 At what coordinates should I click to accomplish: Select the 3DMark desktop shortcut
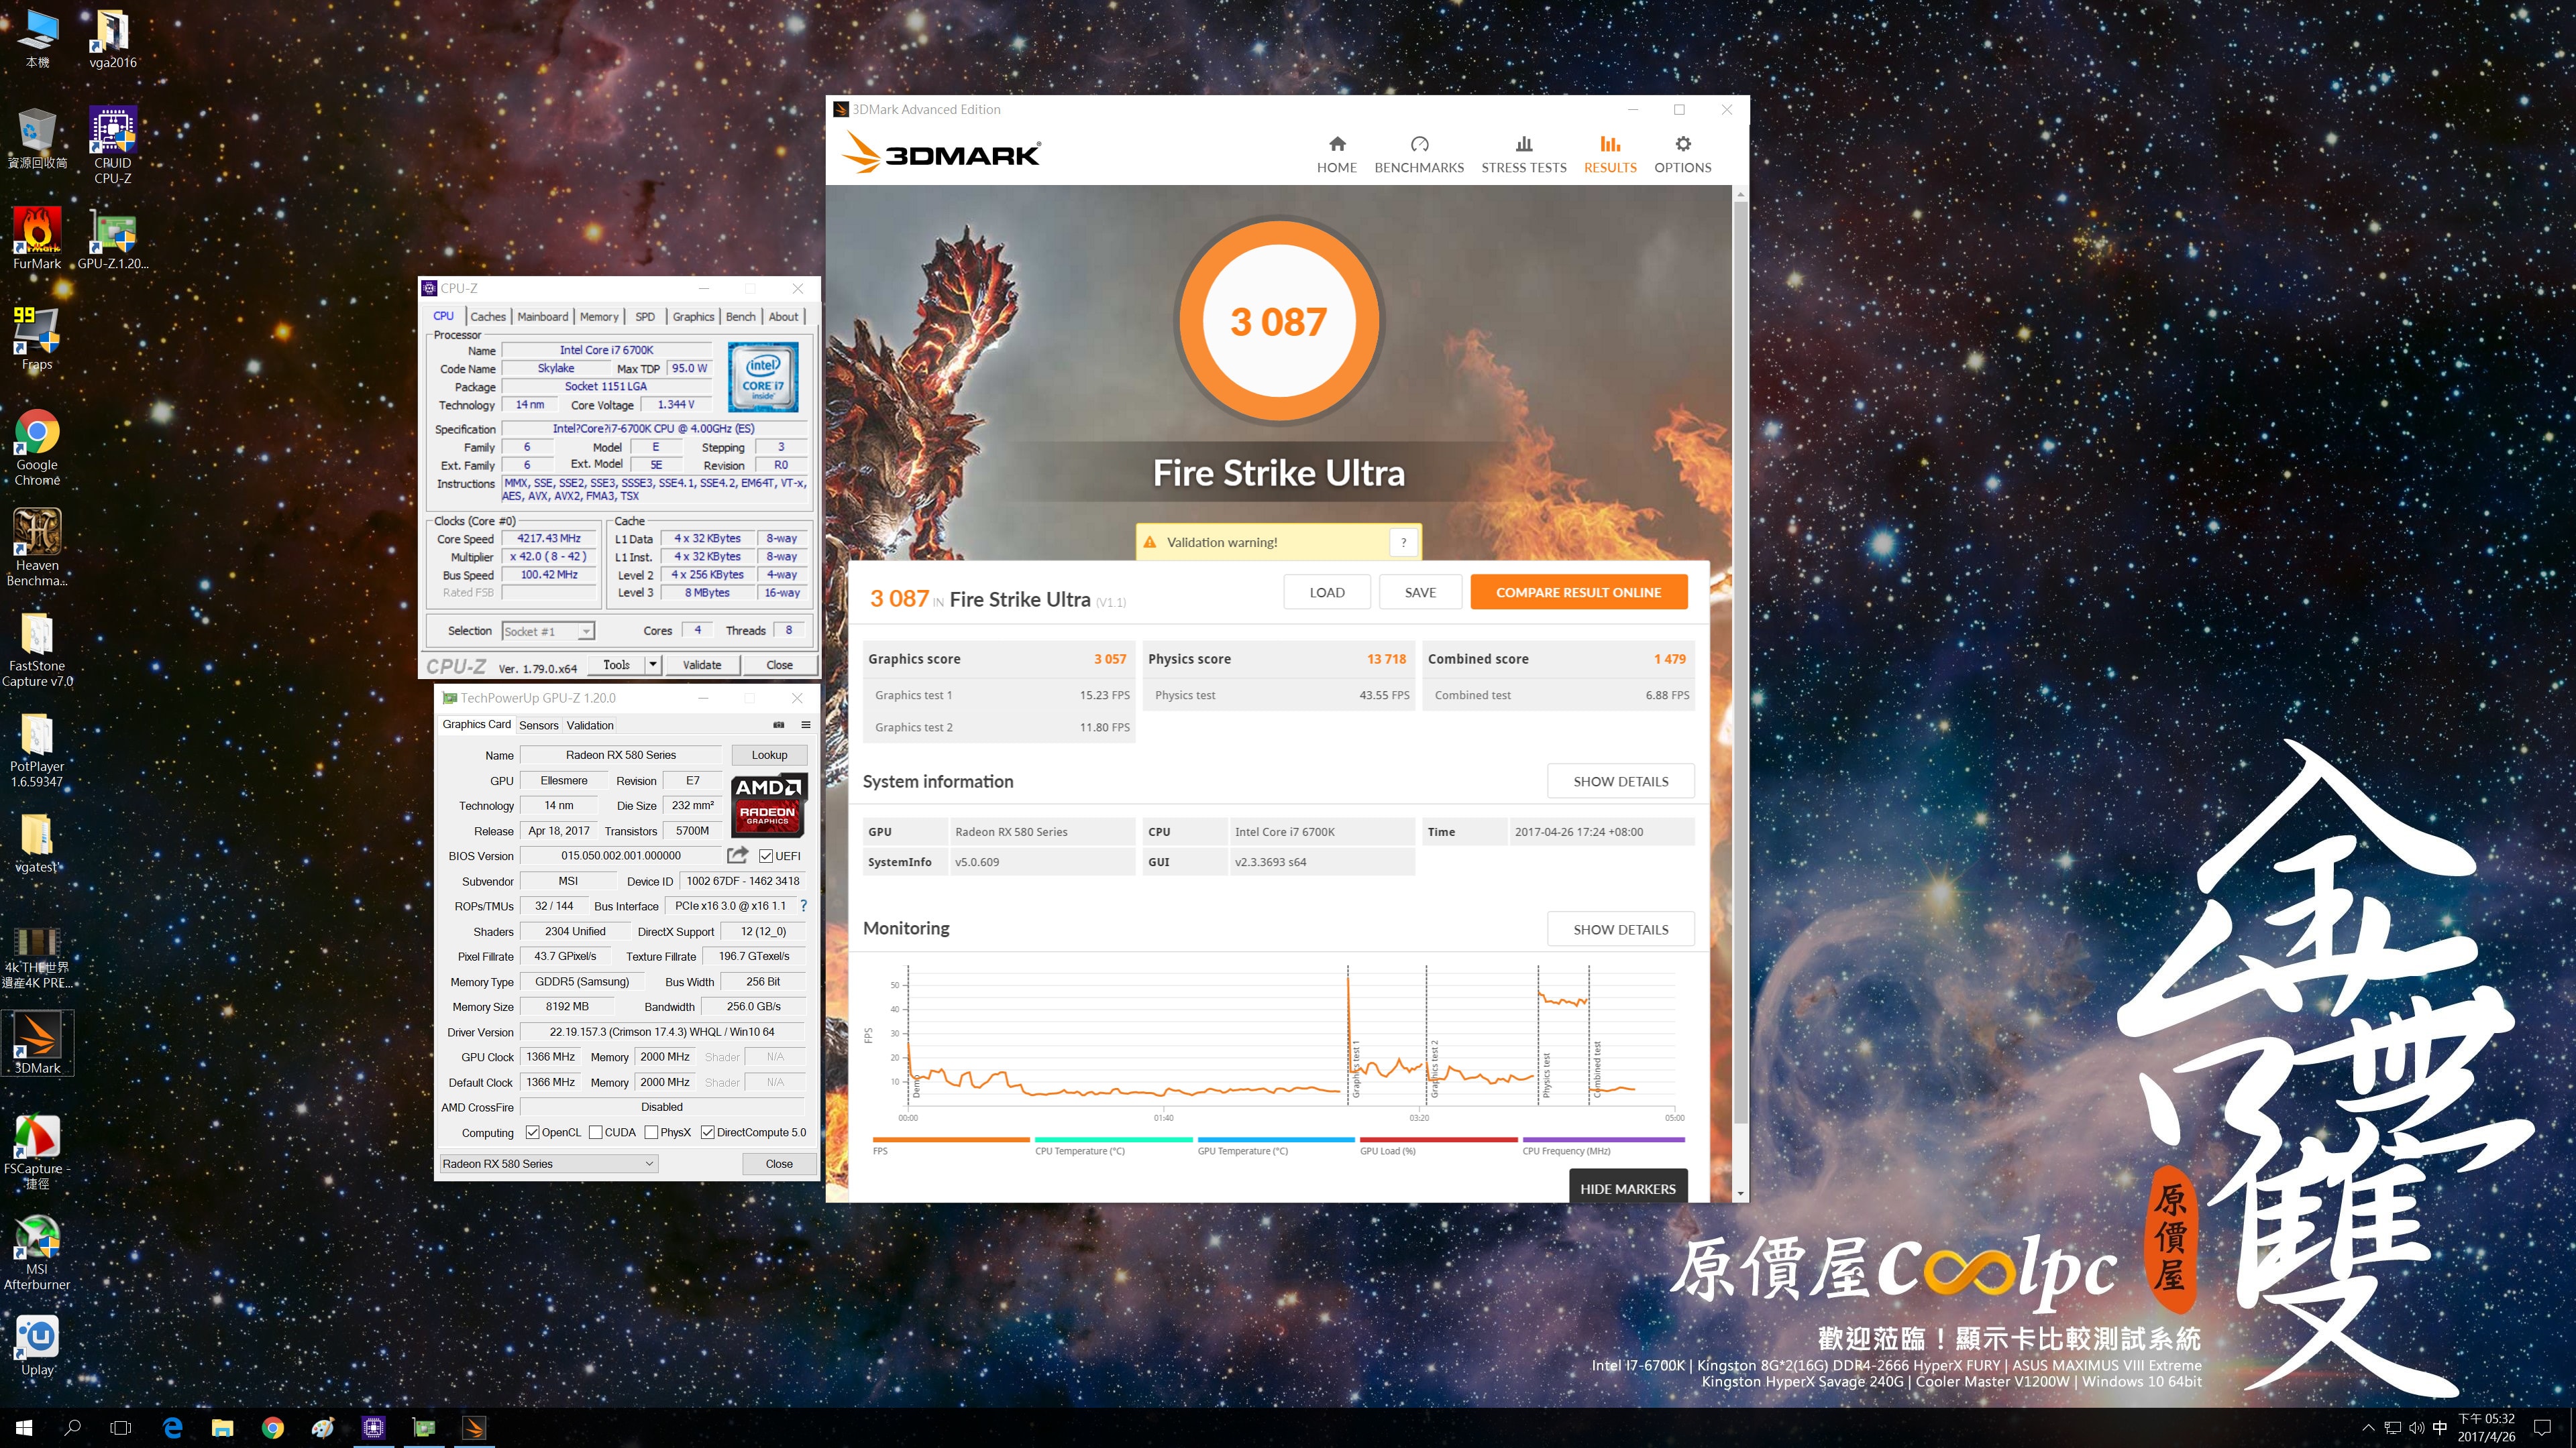click(37, 1042)
